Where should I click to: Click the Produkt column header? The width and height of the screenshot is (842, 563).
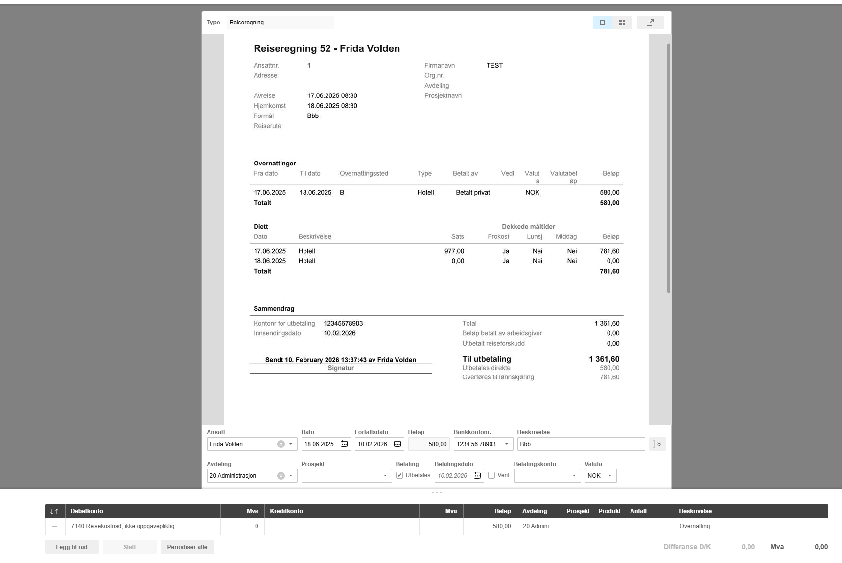(x=609, y=511)
